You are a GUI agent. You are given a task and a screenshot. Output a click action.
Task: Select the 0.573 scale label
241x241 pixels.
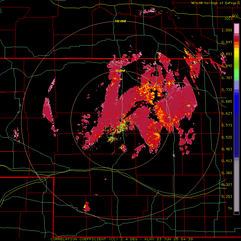pyautogui.click(x=227, y=125)
